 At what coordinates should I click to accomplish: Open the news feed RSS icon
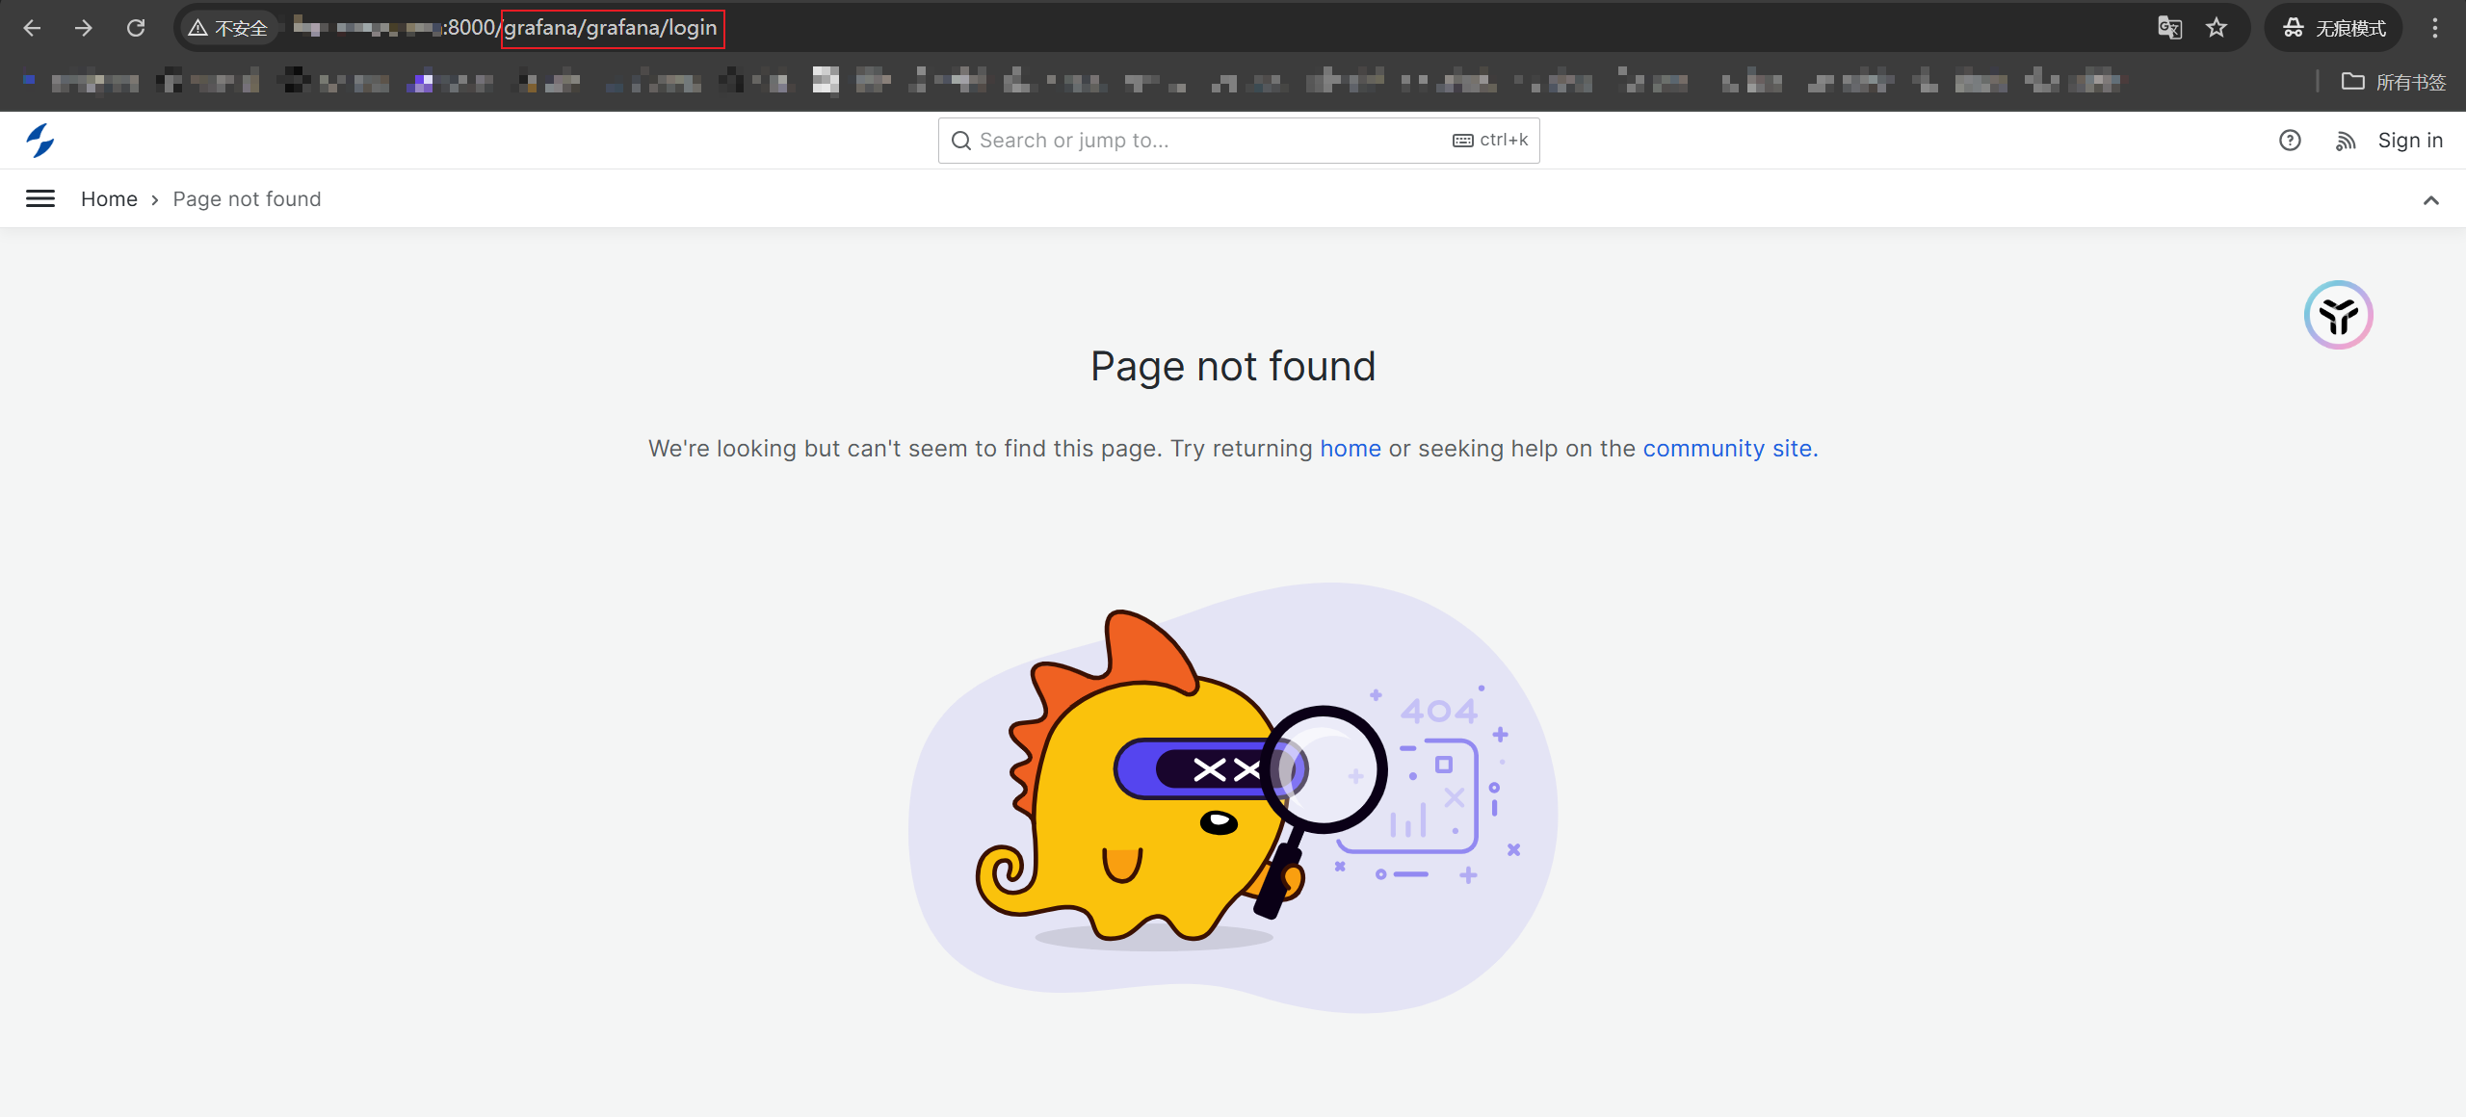[2346, 141]
